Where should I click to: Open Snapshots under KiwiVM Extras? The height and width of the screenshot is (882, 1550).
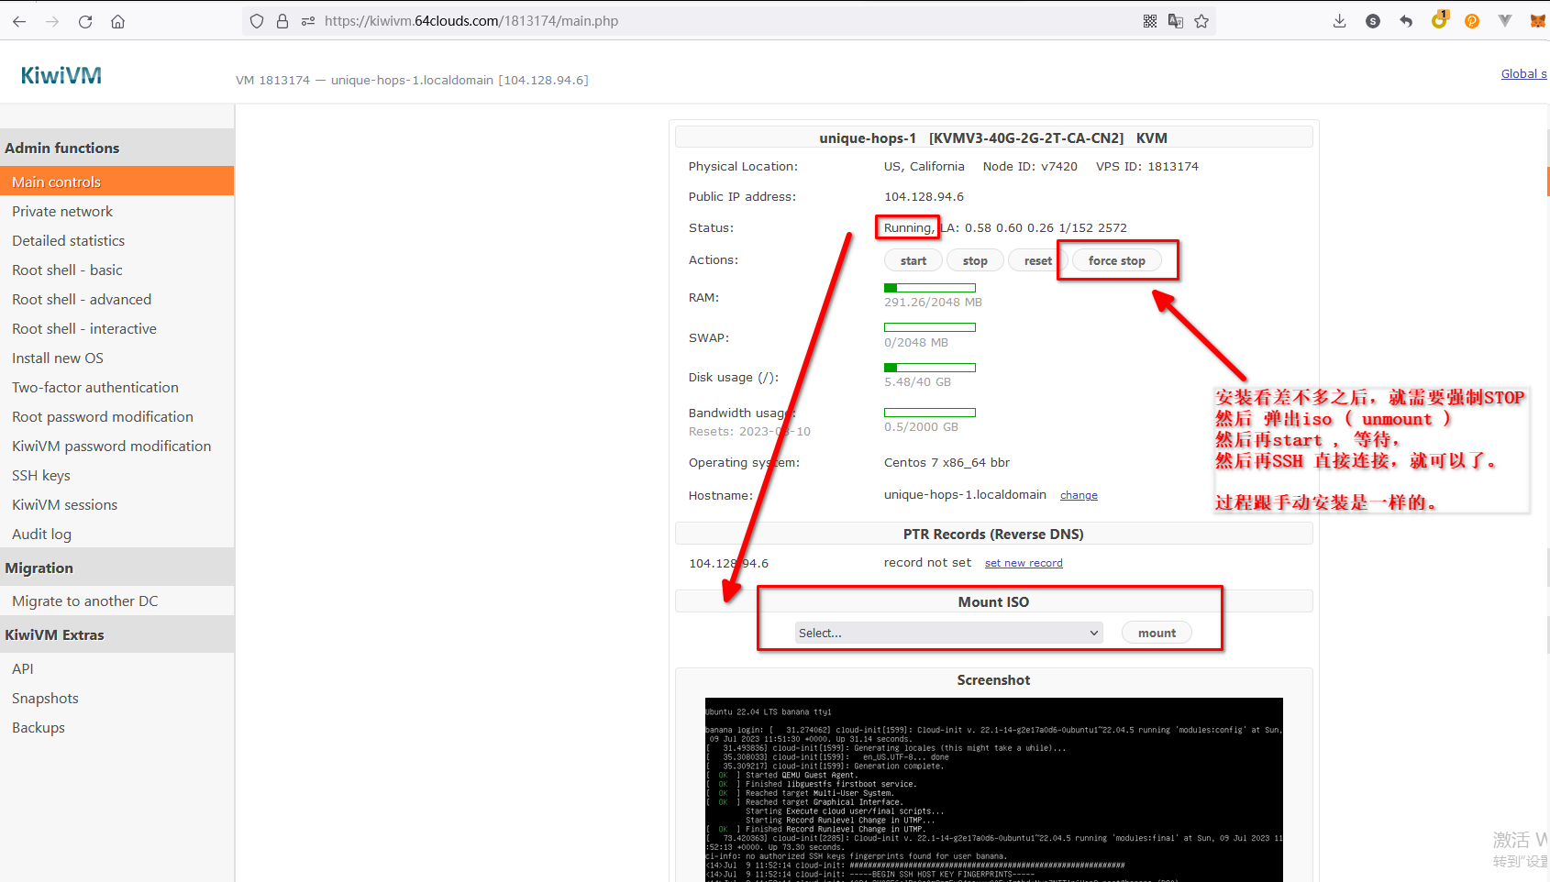click(45, 698)
